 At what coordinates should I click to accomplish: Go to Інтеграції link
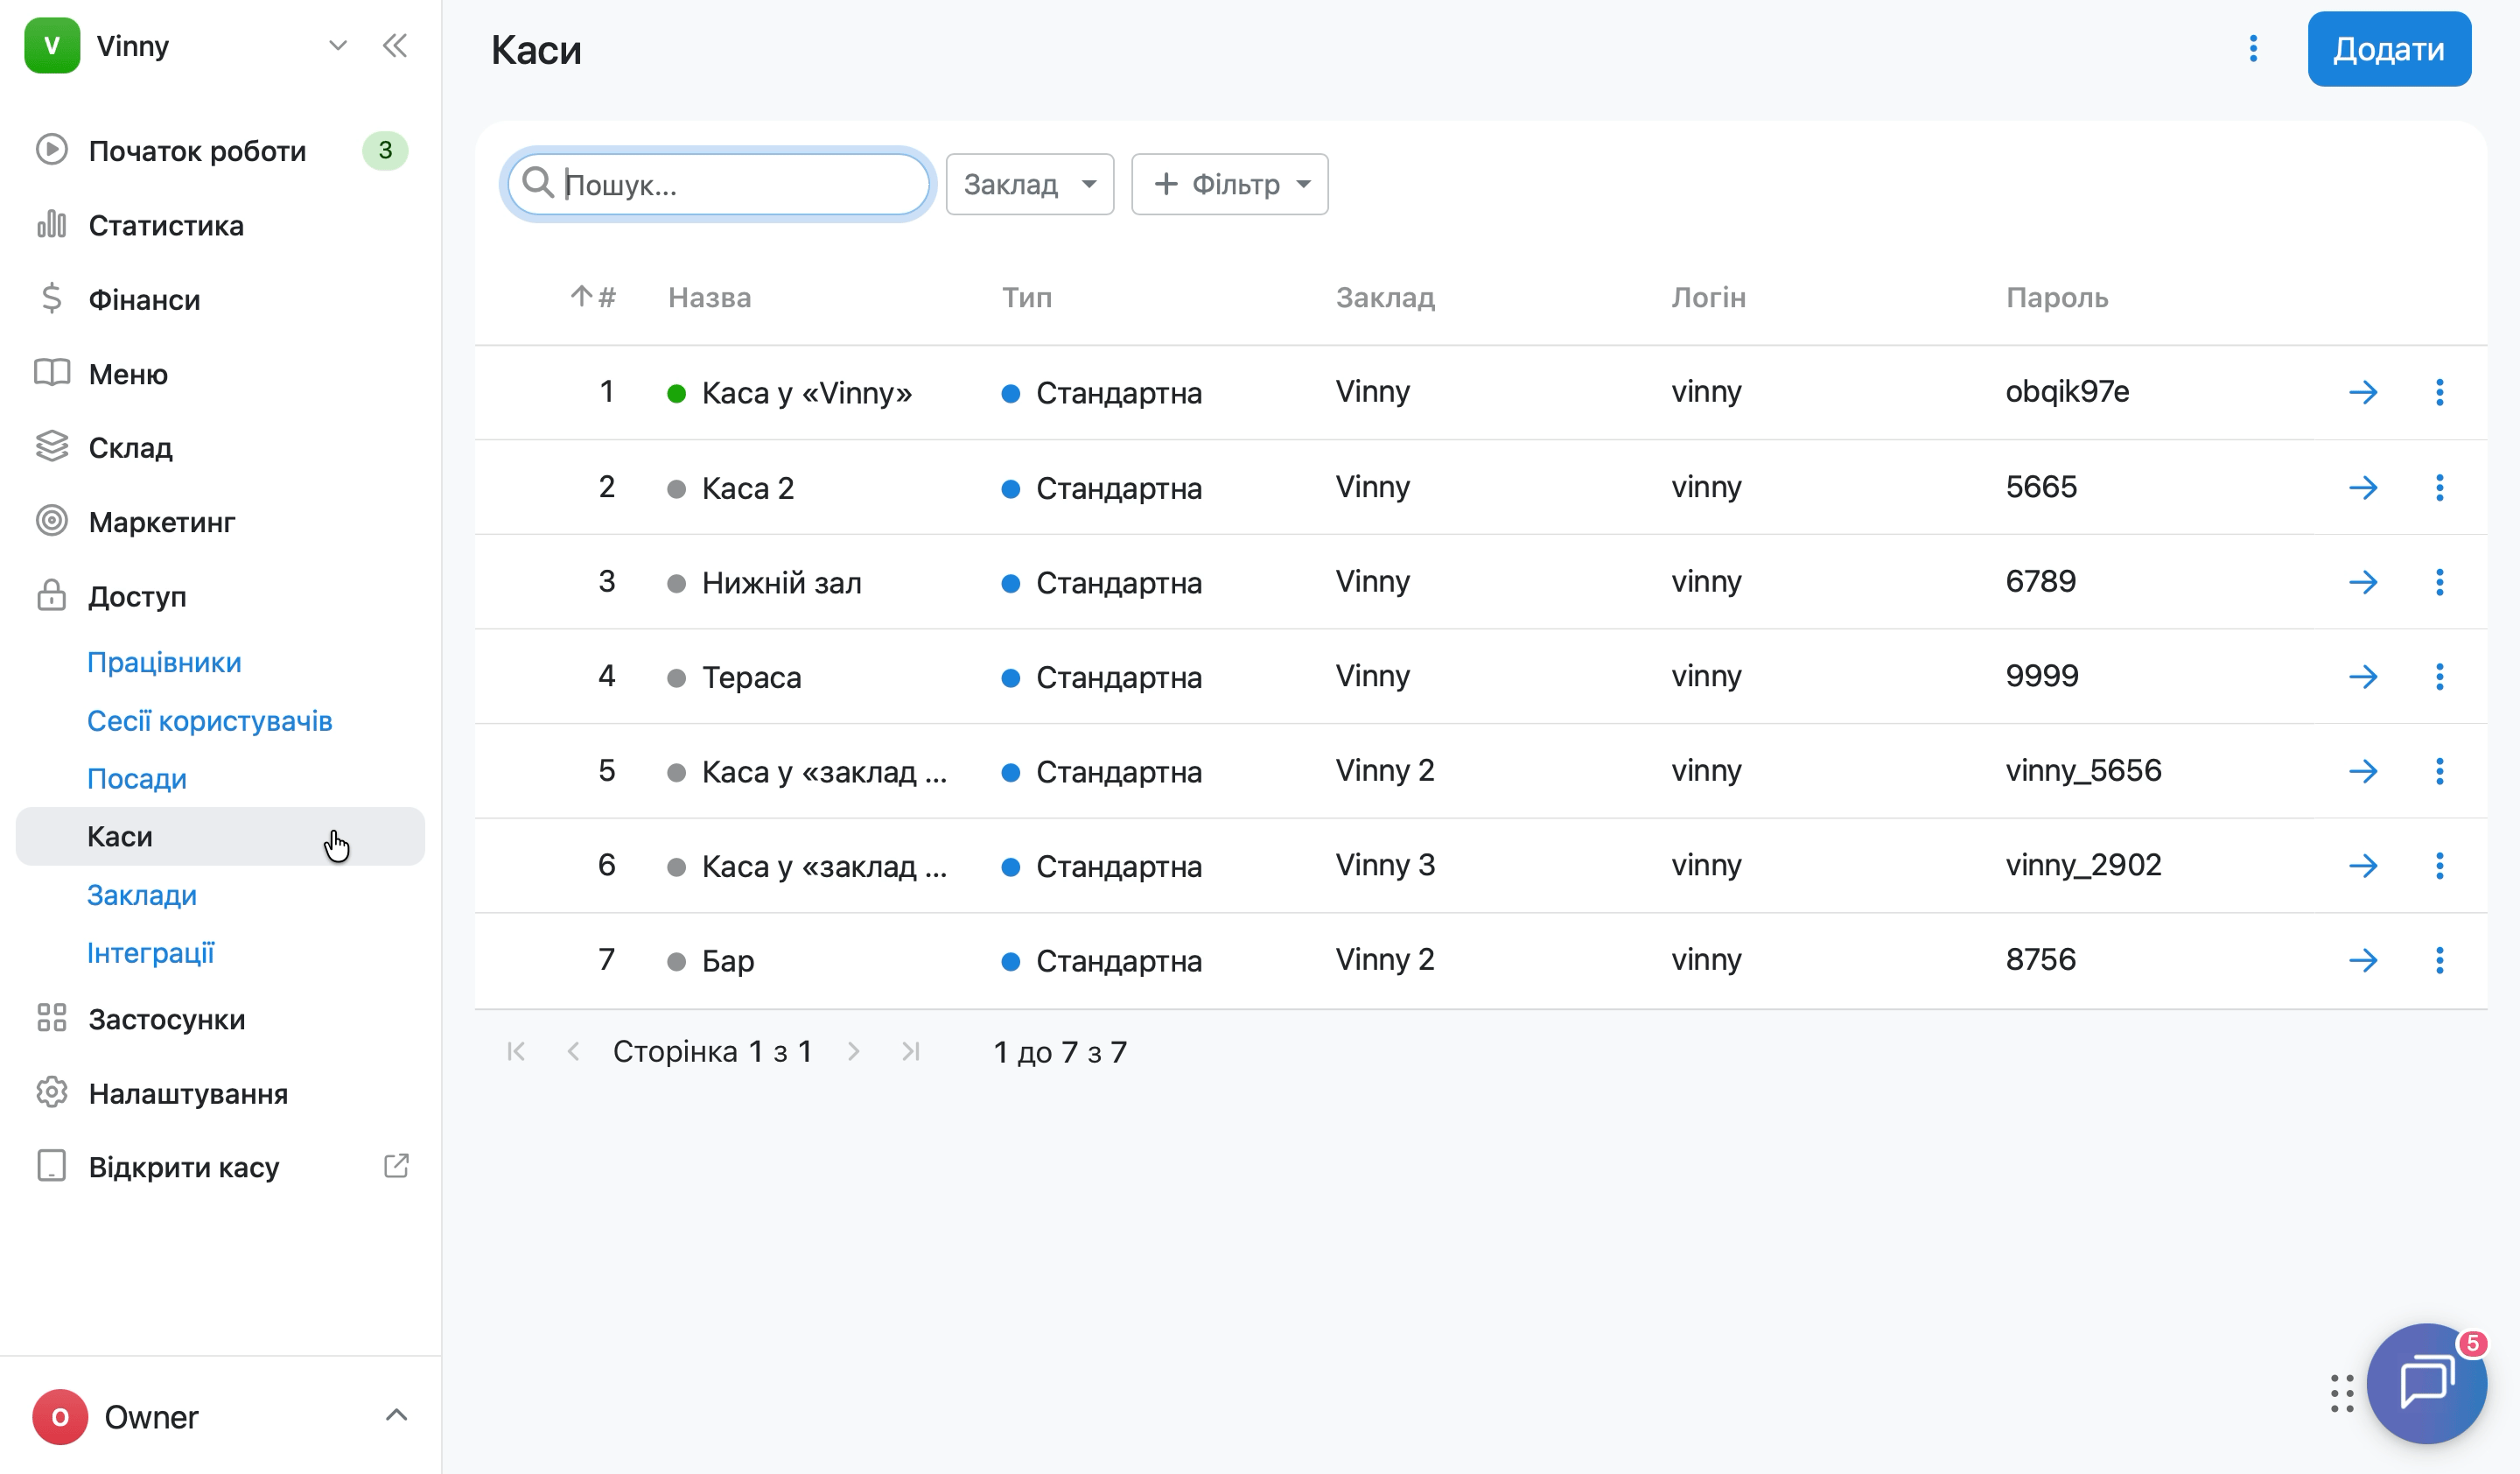(x=150, y=952)
